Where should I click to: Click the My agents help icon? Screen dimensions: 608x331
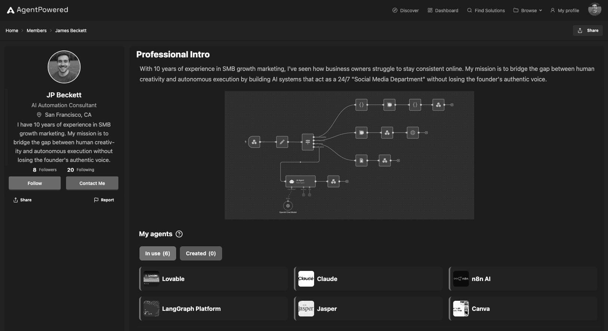point(179,234)
